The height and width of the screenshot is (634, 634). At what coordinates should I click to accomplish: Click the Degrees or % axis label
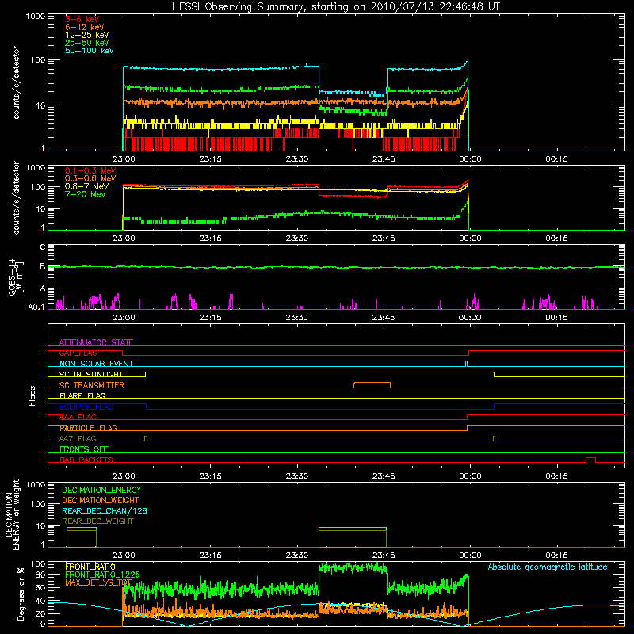(21, 594)
